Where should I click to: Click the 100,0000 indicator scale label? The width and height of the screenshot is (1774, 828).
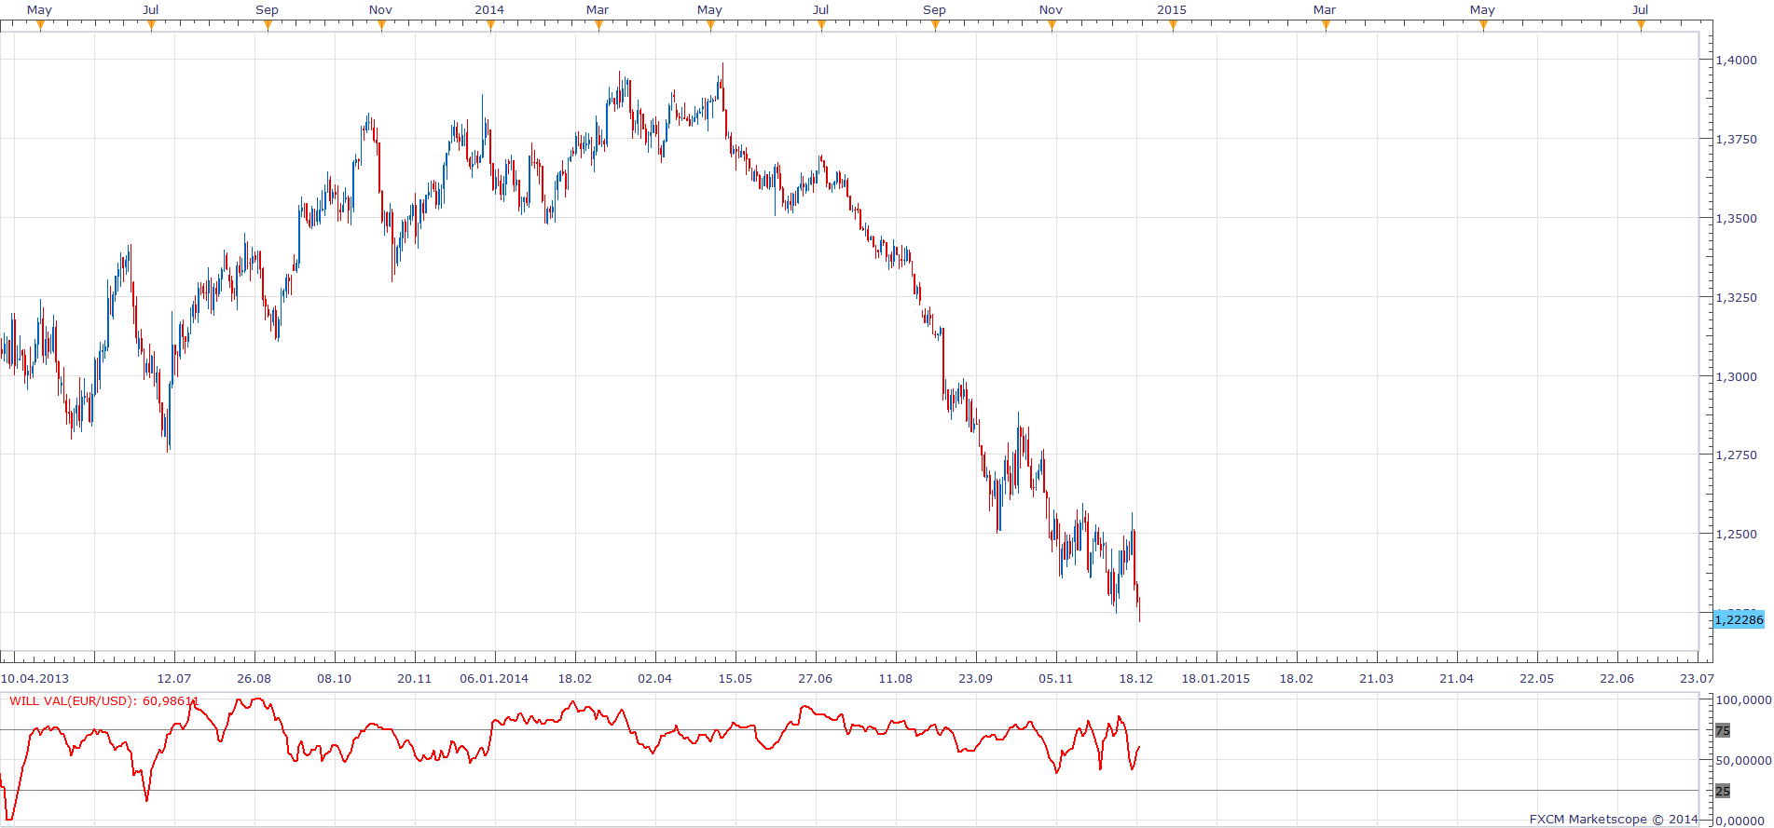pyautogui.click(x=1743, y=699)
